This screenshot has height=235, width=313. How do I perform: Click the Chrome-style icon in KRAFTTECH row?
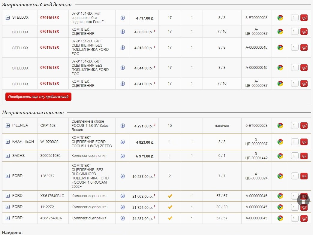coord(280,142)
